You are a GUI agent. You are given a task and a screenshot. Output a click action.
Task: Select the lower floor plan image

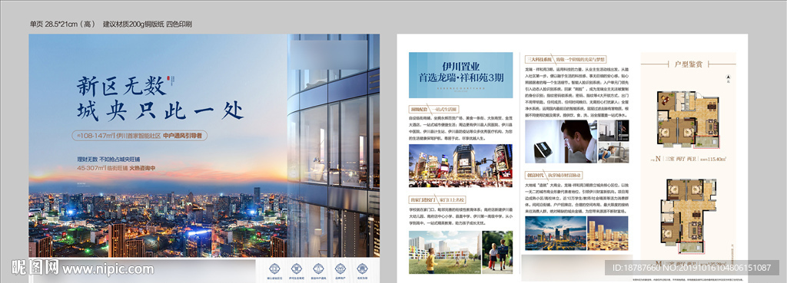[688, 216]
